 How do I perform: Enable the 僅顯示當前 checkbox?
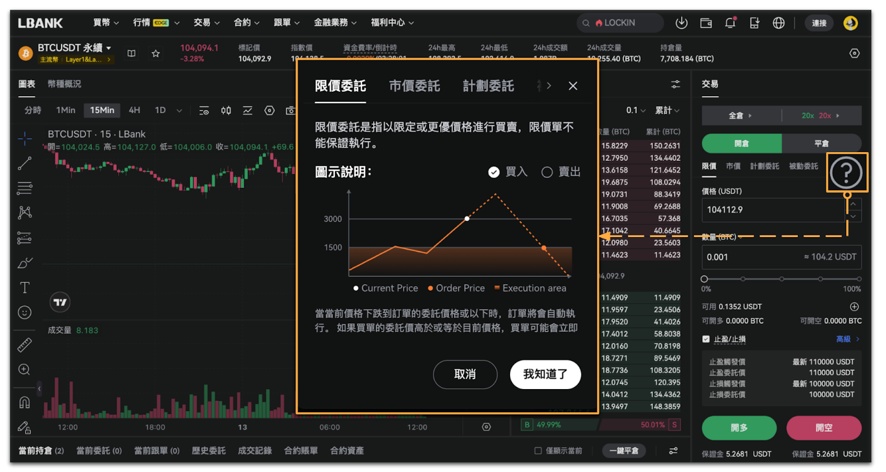tap(538, 450)
